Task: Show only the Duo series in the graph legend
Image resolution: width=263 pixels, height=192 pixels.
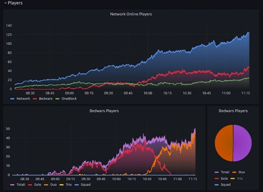Action: point(53,185)
